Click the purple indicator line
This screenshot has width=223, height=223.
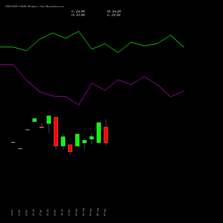coord(92,83)
